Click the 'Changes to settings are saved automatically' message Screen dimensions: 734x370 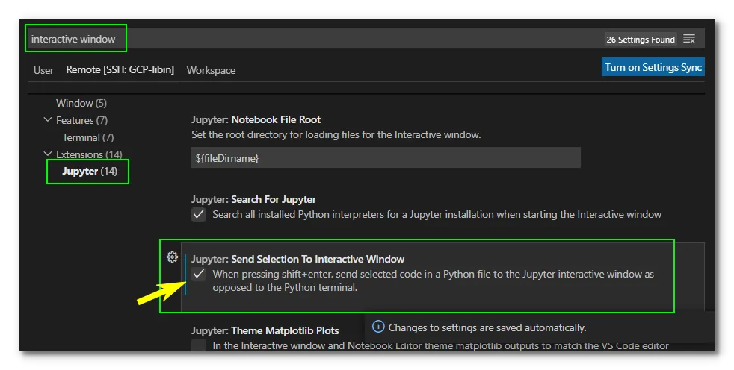coord(487,327)
